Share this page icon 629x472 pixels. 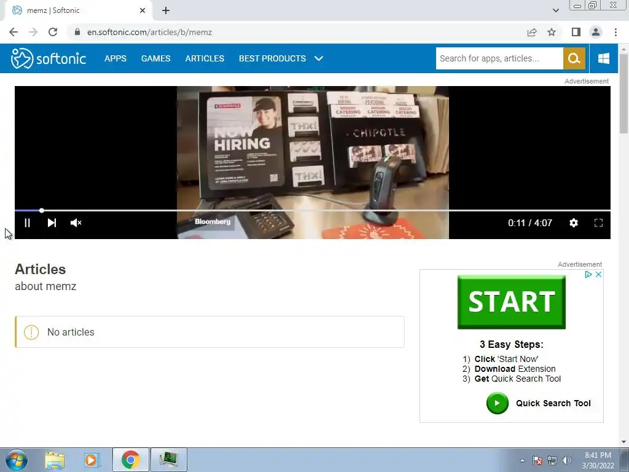point(532,32)
